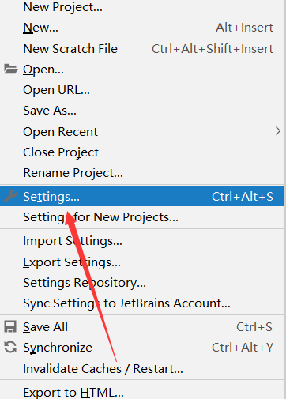Open Settings for New Projects...
This screenshot has width=286, height=399.
click(x=142, y=217)
